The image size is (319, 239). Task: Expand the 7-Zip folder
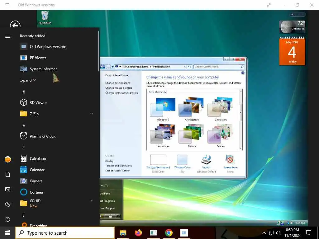pos(92,114)
